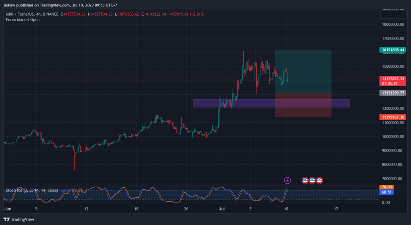Click the 8000000.00 price axis label

[393, 164]
